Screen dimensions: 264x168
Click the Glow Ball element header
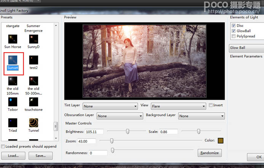pyautogui.click(x=247, y=48)
